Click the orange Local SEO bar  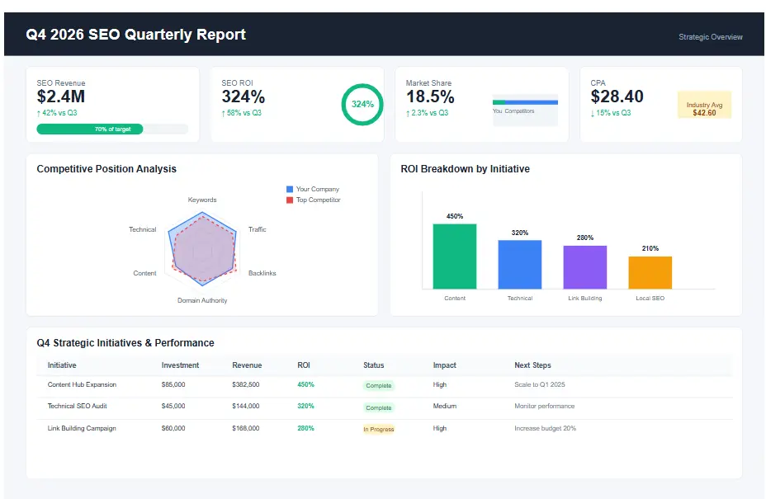click(x=650, y=269)
